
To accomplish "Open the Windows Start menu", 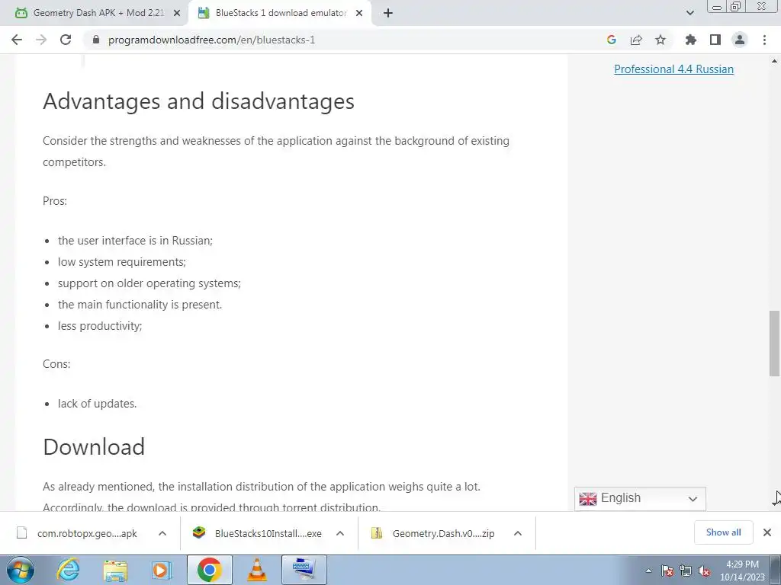I will [x=21, y=570].
